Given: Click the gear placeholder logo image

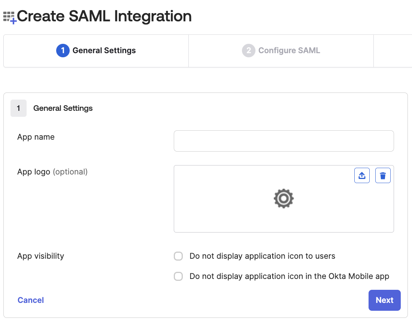Looking at the screenshot, I should click(284, 198).
